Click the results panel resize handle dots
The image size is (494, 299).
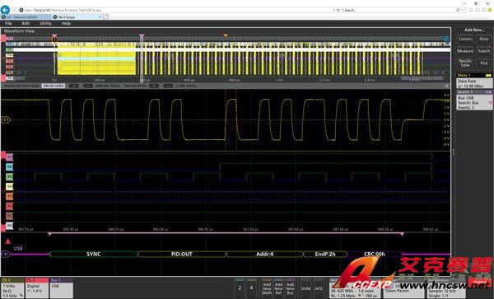coord(454,152)
